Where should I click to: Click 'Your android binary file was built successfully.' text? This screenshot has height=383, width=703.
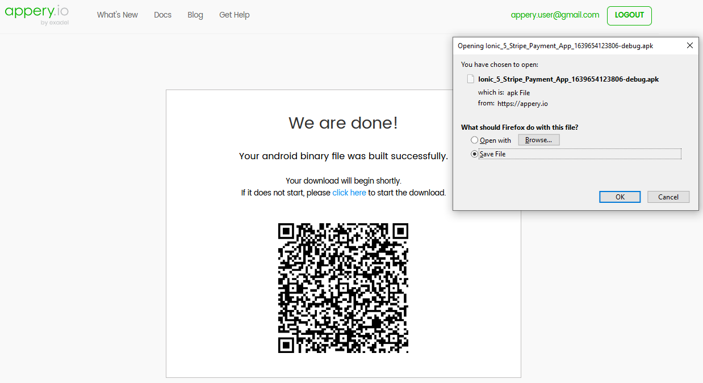[344, 156]
